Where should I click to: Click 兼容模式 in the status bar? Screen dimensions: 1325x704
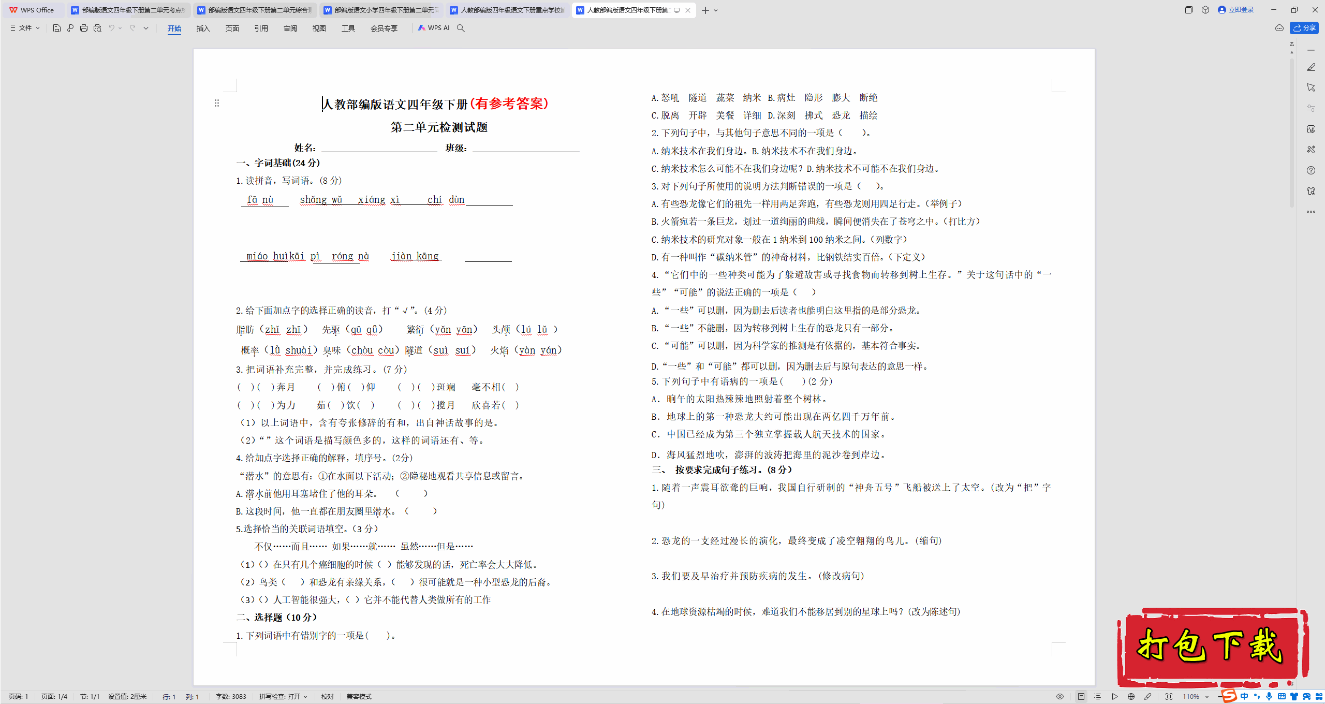(x=359, y=697)
